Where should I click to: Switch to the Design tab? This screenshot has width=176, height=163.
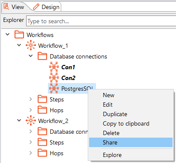47,7
